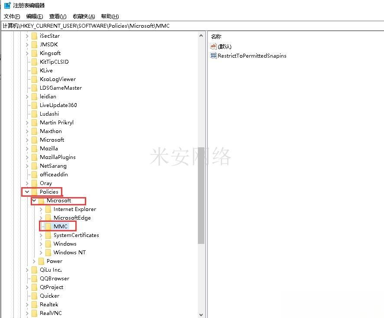Select the iSecStar folder icon

click(35, 36)
